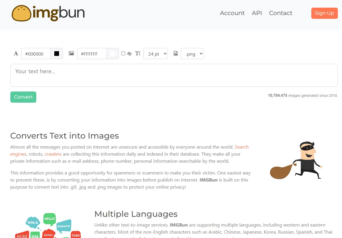Screen dimensions: 342x238
Task: Open the 24 pt font size dropdown
Action: coord(156,54)
